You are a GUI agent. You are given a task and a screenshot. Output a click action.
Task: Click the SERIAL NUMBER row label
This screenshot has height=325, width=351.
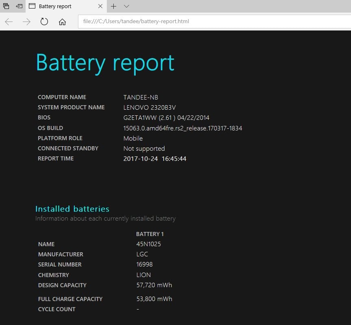pos(60,264)
